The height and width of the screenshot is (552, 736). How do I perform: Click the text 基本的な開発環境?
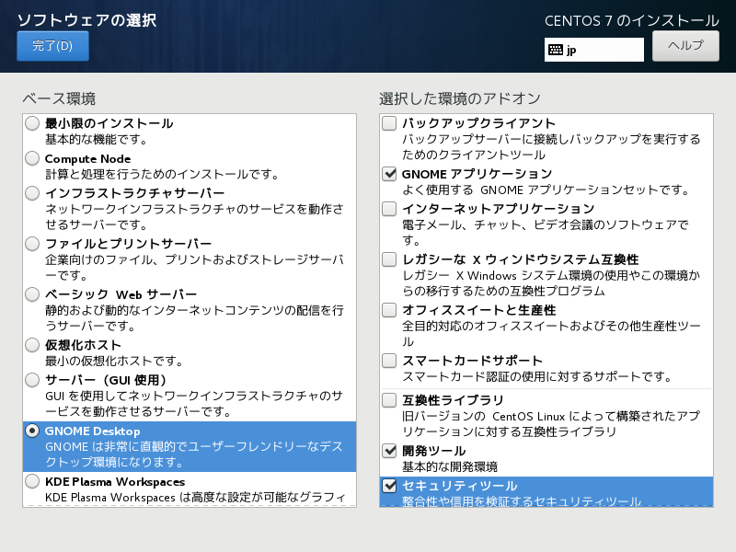(x=450, y=467)
